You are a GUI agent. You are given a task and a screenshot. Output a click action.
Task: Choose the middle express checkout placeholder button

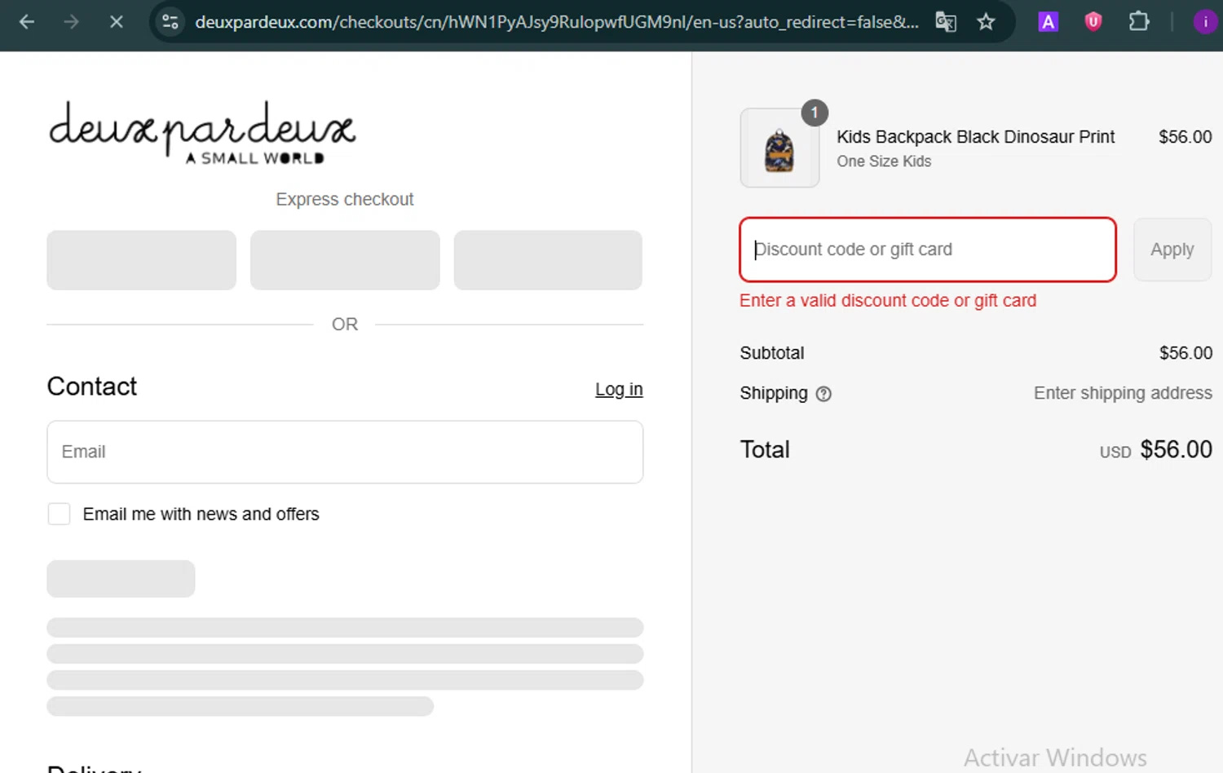click(345, 260)
